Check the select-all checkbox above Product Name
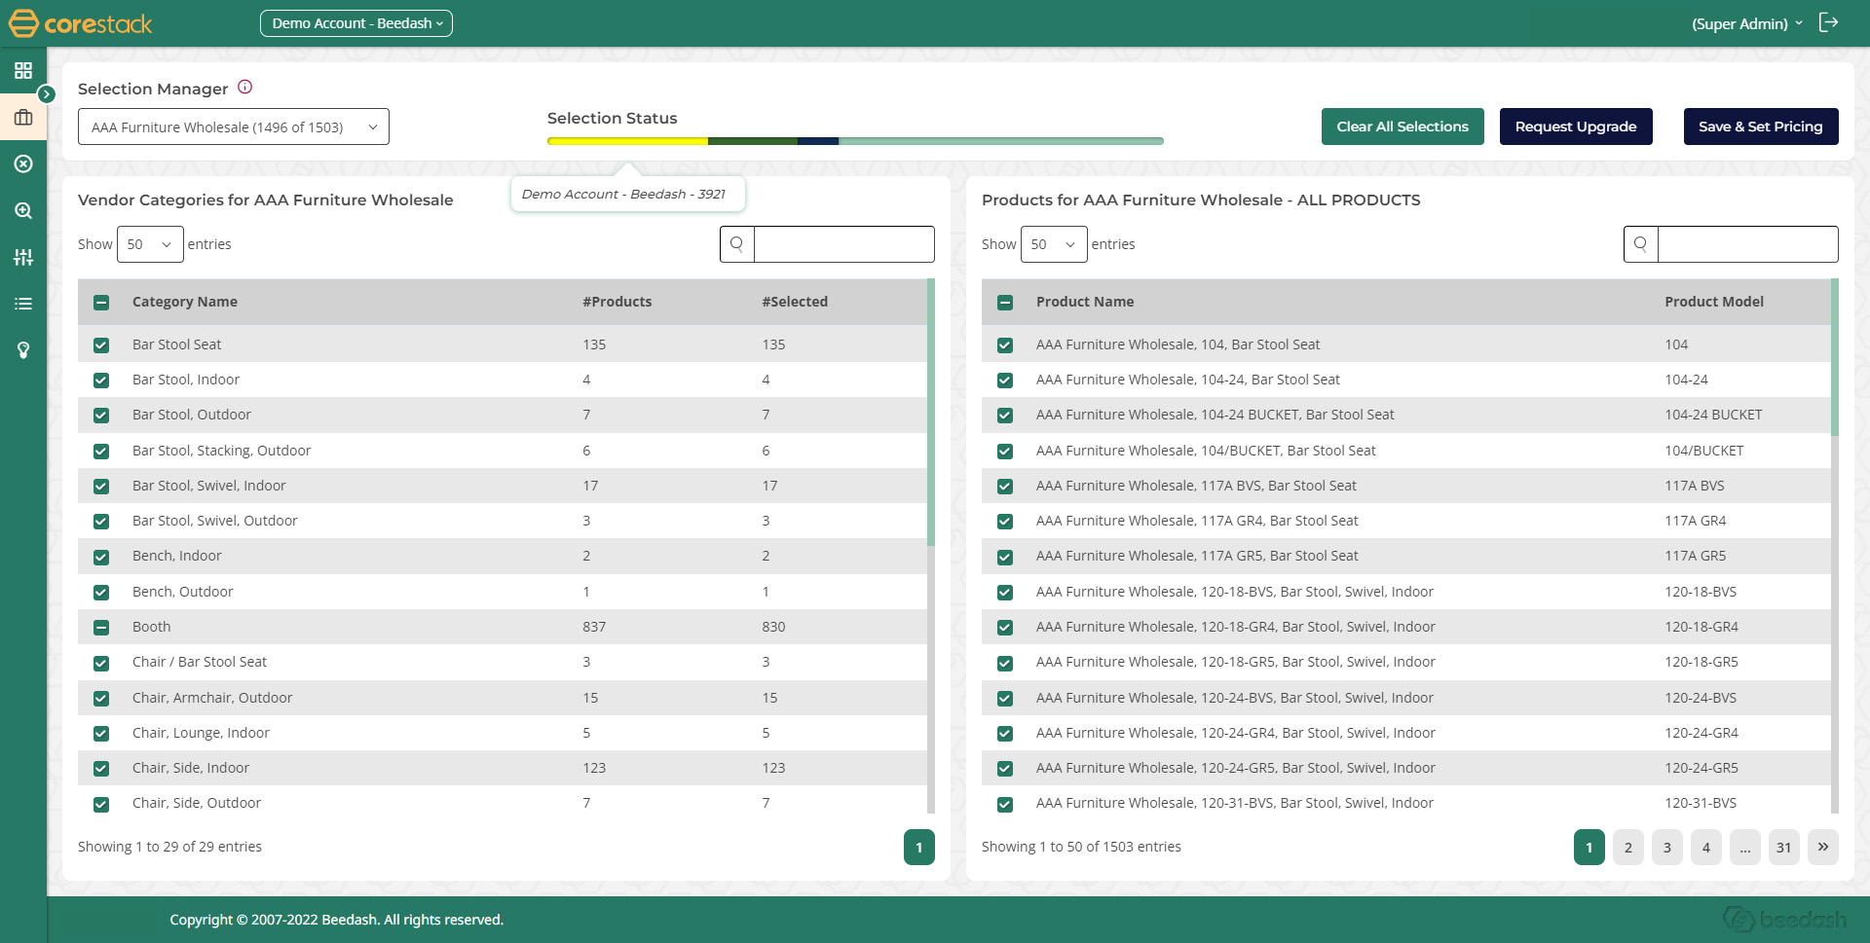Screen dimensions: 1870x943 (1005, 303)
